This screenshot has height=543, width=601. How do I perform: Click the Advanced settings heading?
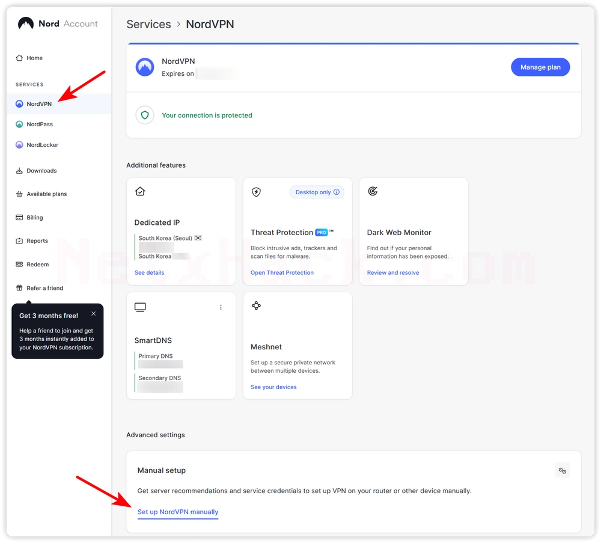(x=156, y=435)
